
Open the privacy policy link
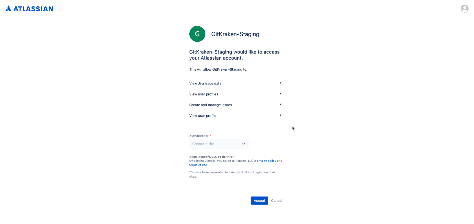tap(266, 161)
